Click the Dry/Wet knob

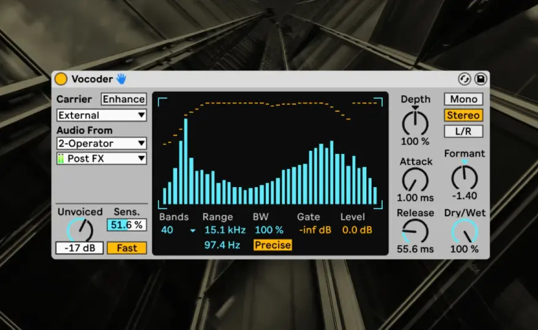coord(464,232)
